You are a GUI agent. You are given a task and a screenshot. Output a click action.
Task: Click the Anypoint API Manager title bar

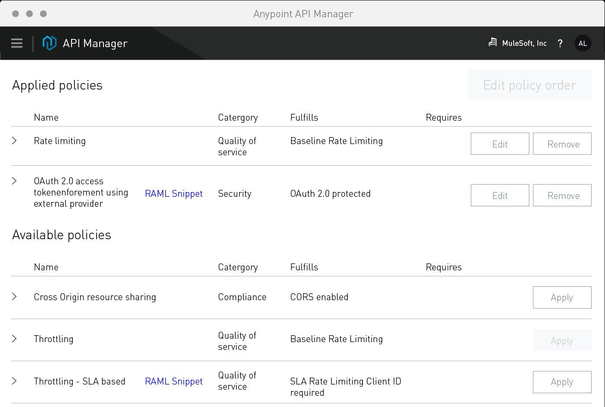click(303, 13)
